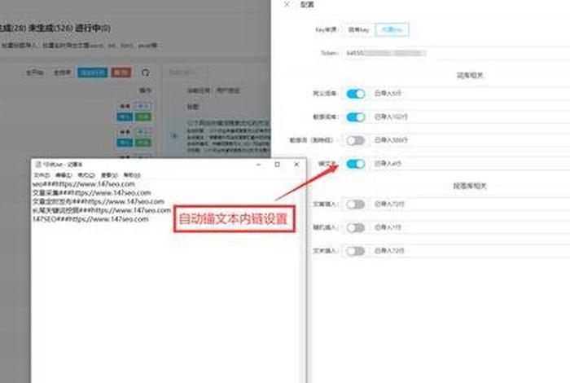
Task: Toggle the switch beside 已导入5行
Action: tap(356, 94)
